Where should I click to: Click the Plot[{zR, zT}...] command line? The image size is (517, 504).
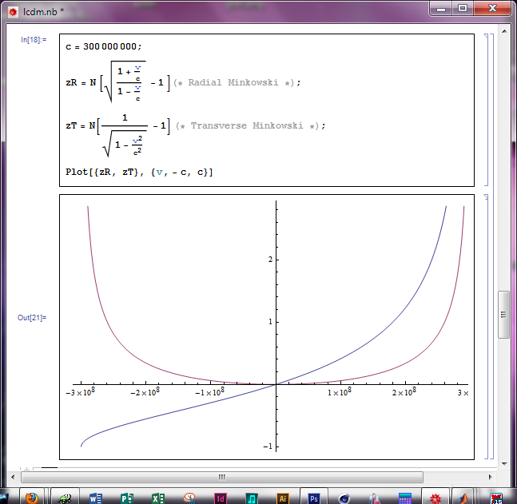pyautogui.click(x=139, y=172)
